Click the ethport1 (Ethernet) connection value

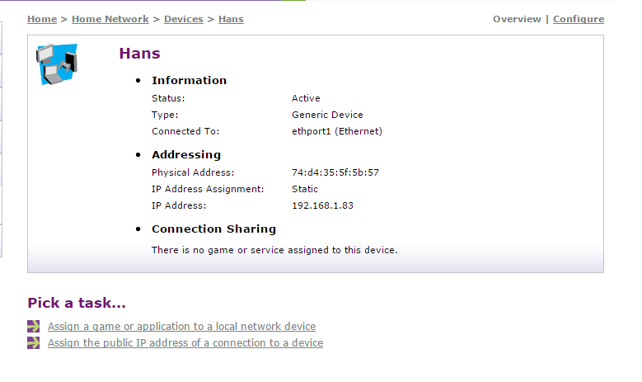tap(337, 131)
